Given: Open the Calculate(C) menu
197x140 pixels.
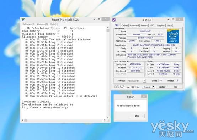Looking at the screenshot, I should (x=28, y=24).
